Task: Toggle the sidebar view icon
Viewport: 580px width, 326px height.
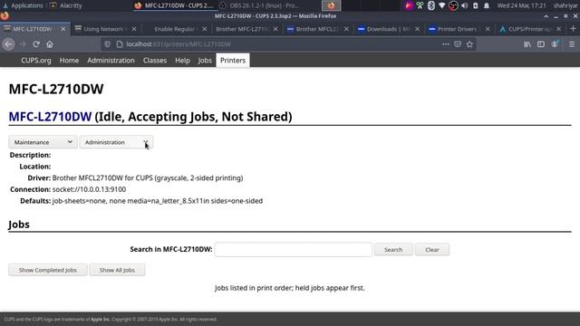Action: [x=541, y=44]
